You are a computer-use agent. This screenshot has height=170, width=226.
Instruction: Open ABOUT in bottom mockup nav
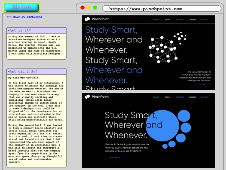pos(156,97)
